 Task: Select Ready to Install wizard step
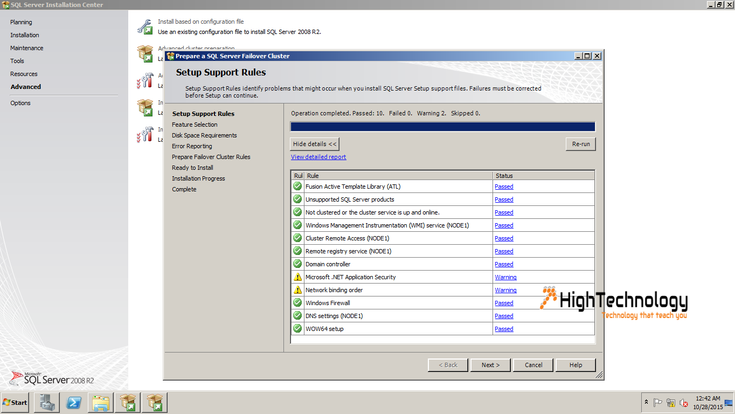tap(192, 168)
